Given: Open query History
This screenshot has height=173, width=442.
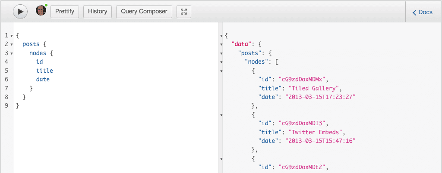Looking at the screenshot, I should point(98,12).
